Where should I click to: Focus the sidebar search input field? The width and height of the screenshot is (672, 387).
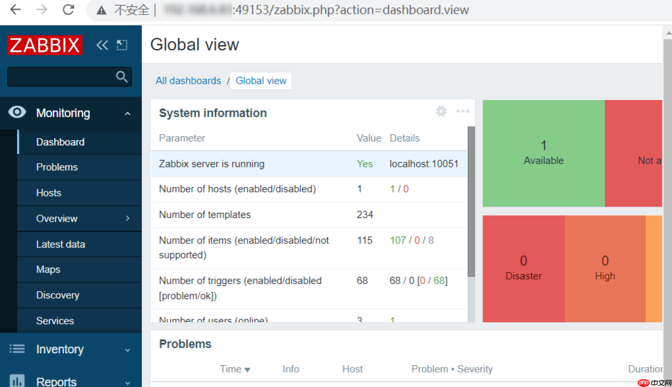[60, 77]
